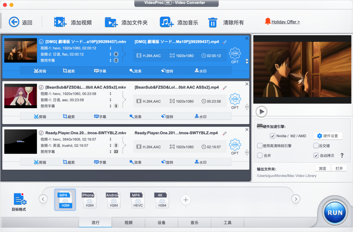
Task: Toggle Nvidia / M2 / AMD checkbox
Action: pyautogui.click(x=272, y=136)
